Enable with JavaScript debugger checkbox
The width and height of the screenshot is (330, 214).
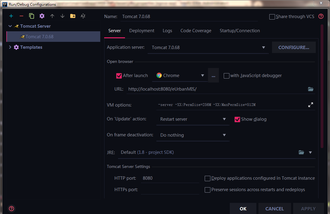point(226,76)
